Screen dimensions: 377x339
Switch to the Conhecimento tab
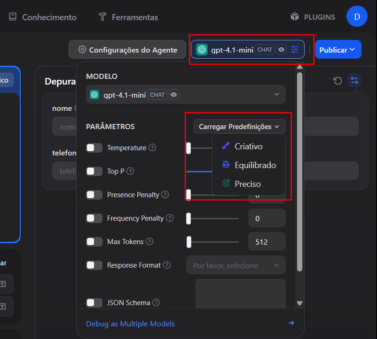pos(43,17)
